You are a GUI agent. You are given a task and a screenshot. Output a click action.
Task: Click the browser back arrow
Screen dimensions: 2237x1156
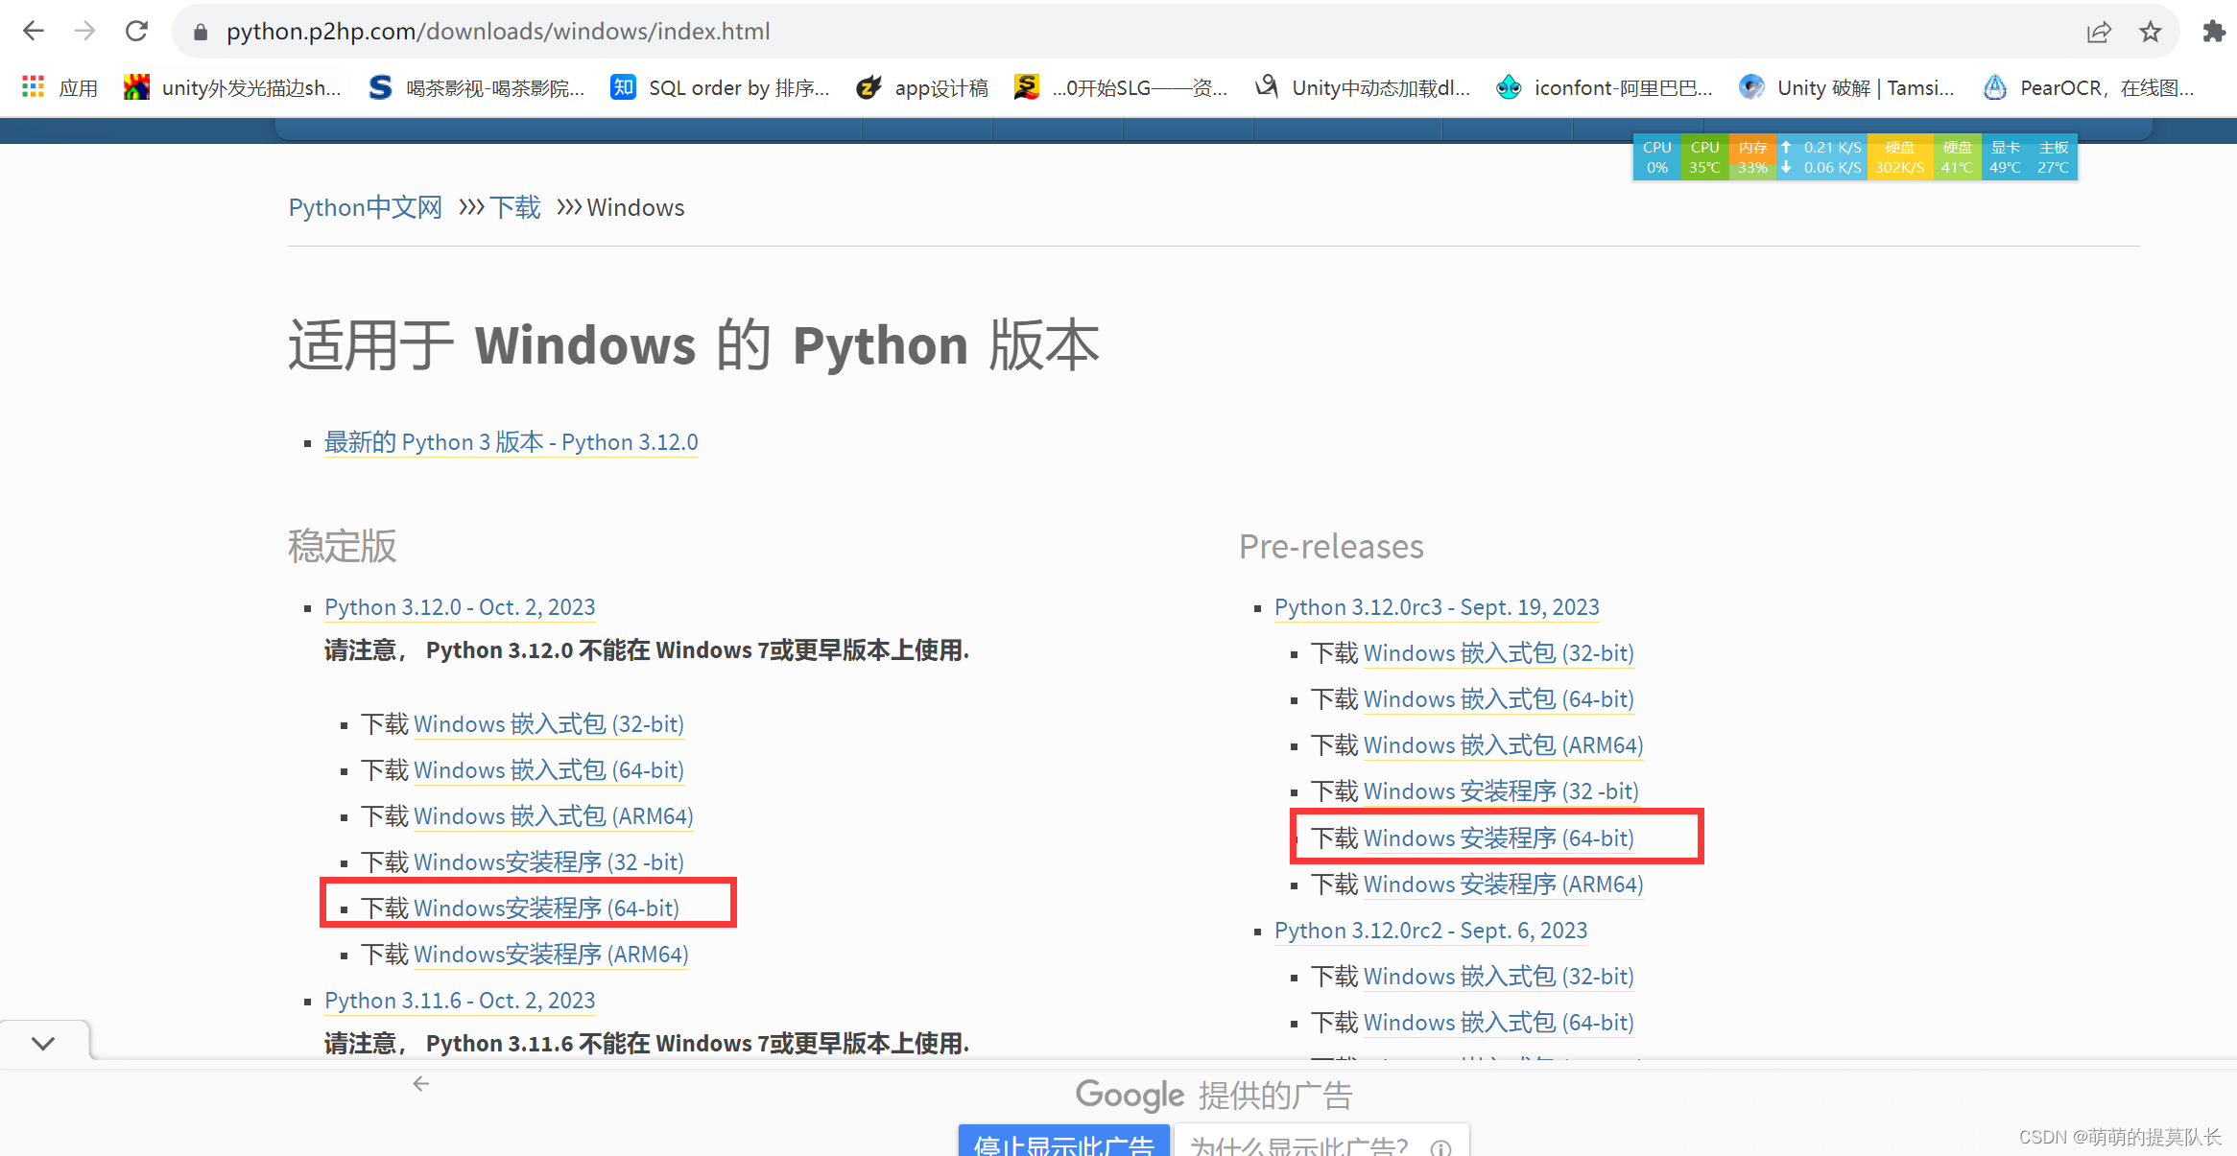point(34,32)
